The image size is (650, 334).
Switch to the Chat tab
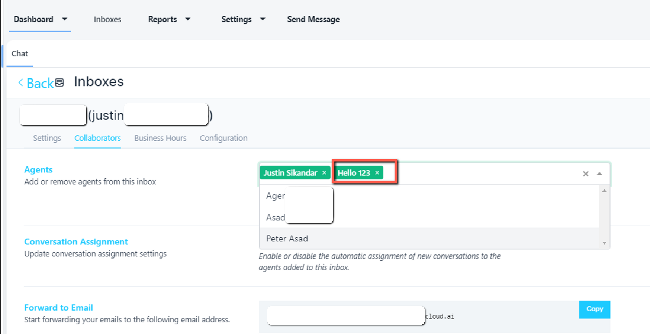(x=20, y=53)
